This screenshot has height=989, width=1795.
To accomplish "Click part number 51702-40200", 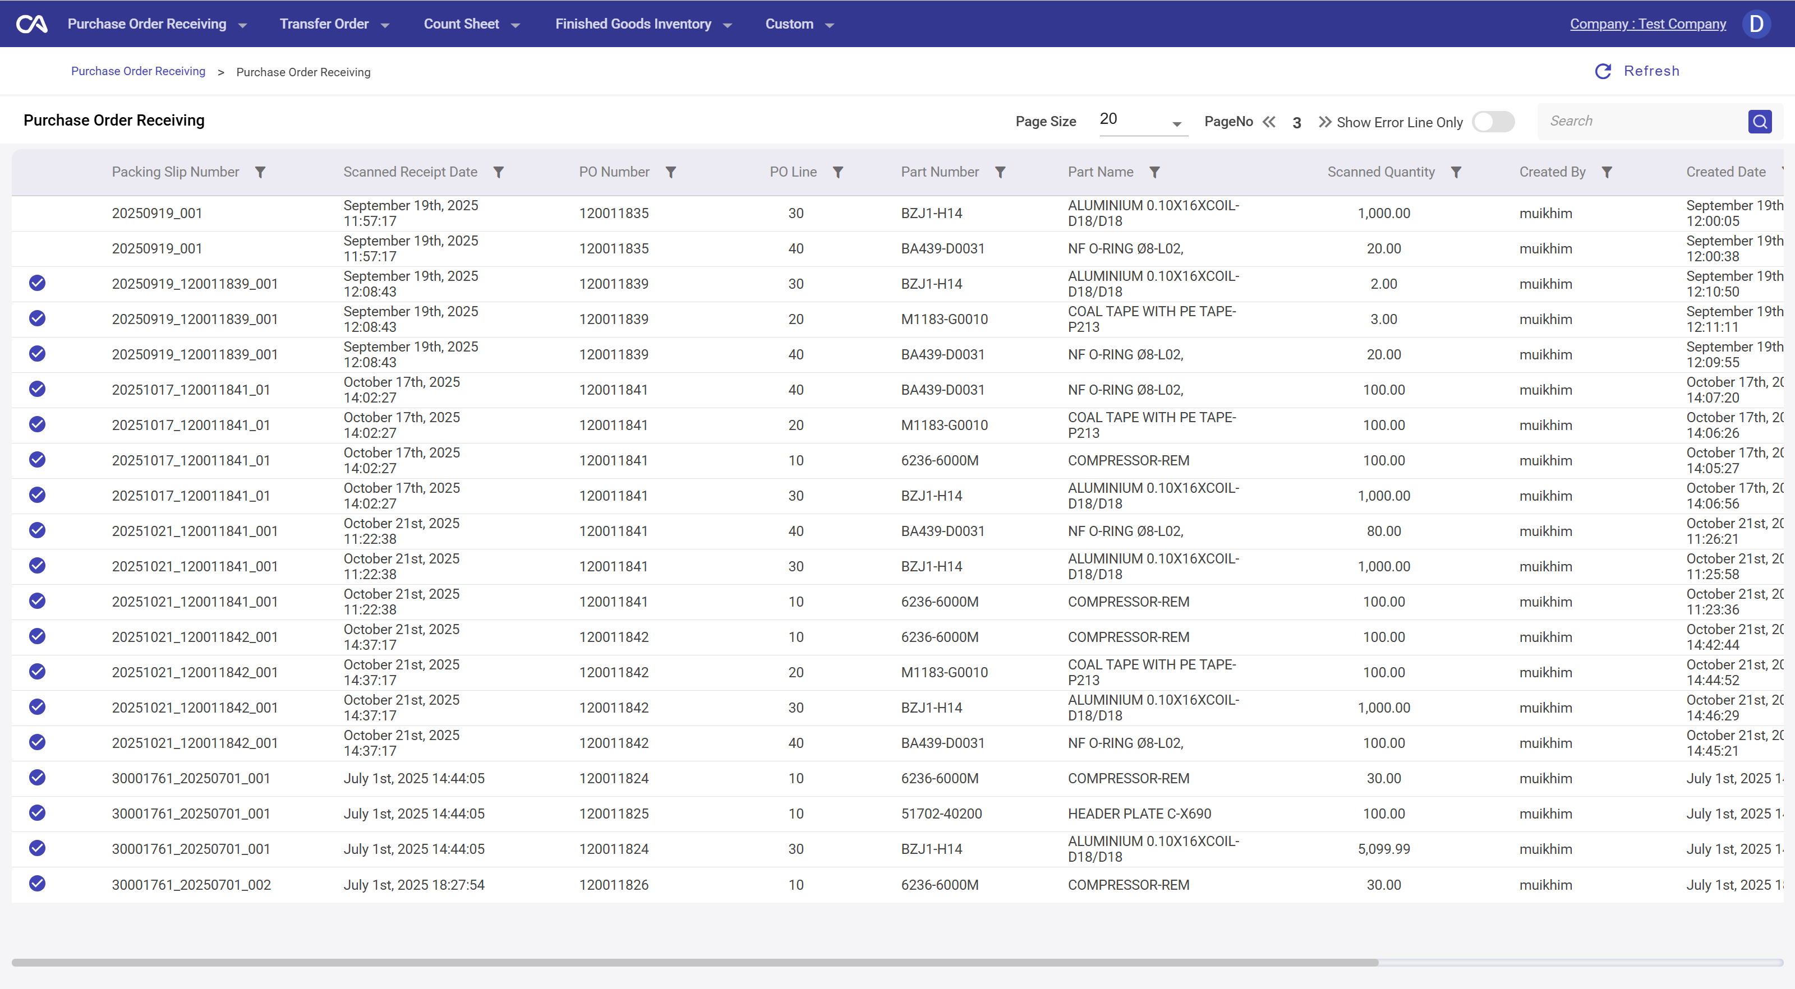I will 941,814.
